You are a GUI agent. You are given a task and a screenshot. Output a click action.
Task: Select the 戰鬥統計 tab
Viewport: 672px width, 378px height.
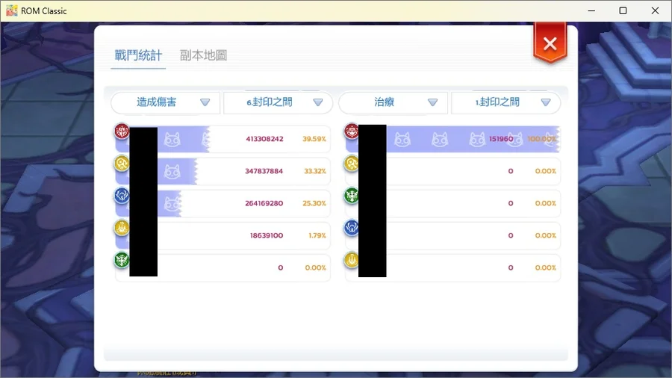[138, 55]
